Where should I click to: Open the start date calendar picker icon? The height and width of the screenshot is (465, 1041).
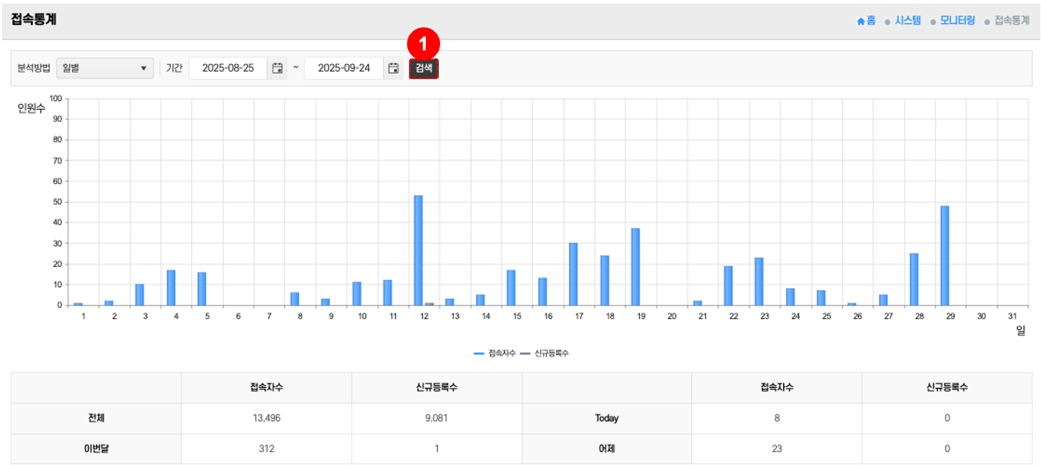277,68
